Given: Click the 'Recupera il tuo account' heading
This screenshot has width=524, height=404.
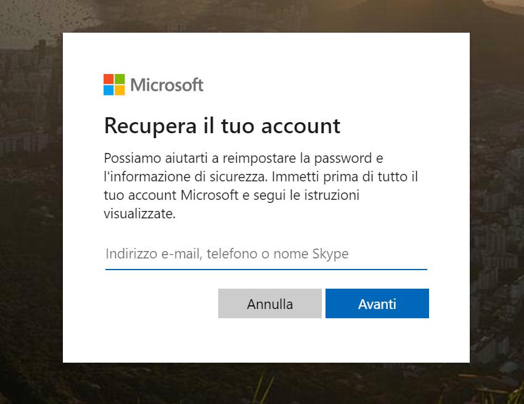Looking at the screenshot, I should 222,125.
